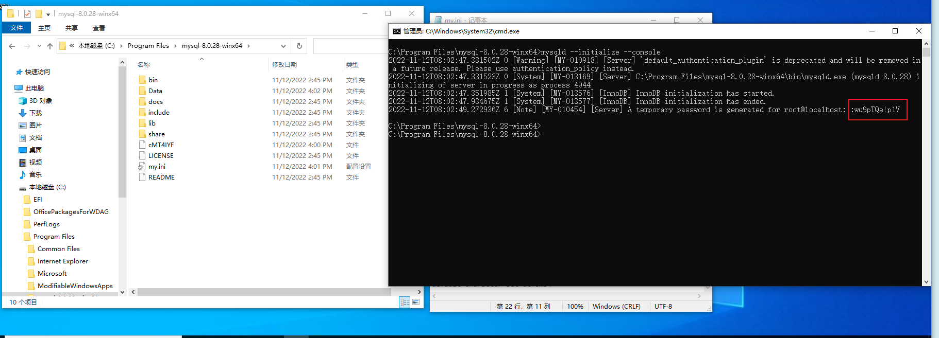Refresh the current folder view
Screen dimensions: 939x338
299,46
